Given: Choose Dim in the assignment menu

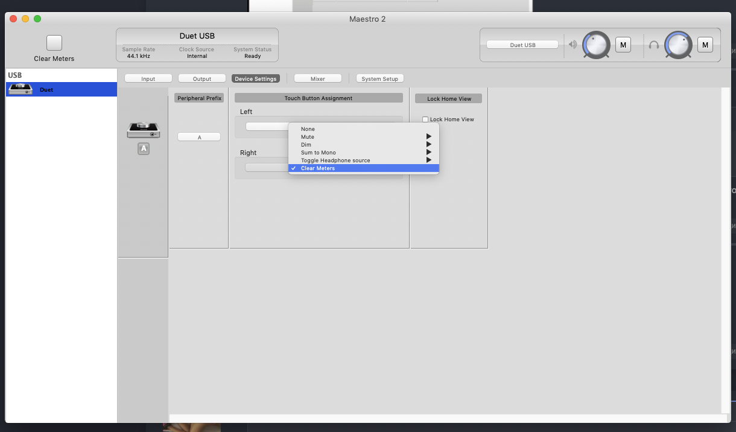Looking at the screenshot, I should [364, 145].
